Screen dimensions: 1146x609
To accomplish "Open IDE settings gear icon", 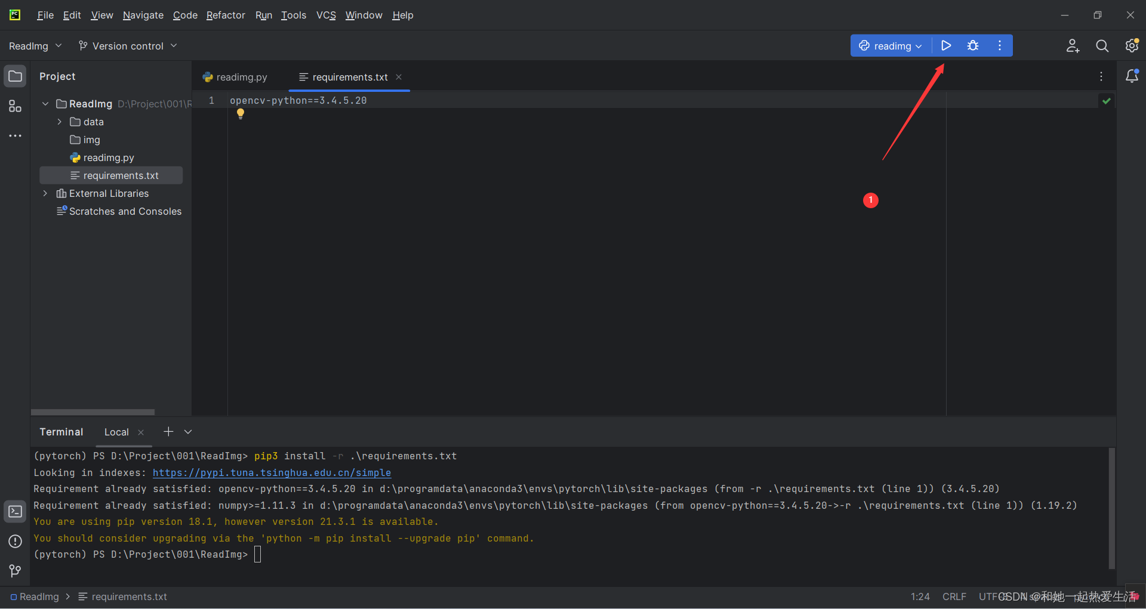I will (x=1132, y=46).
